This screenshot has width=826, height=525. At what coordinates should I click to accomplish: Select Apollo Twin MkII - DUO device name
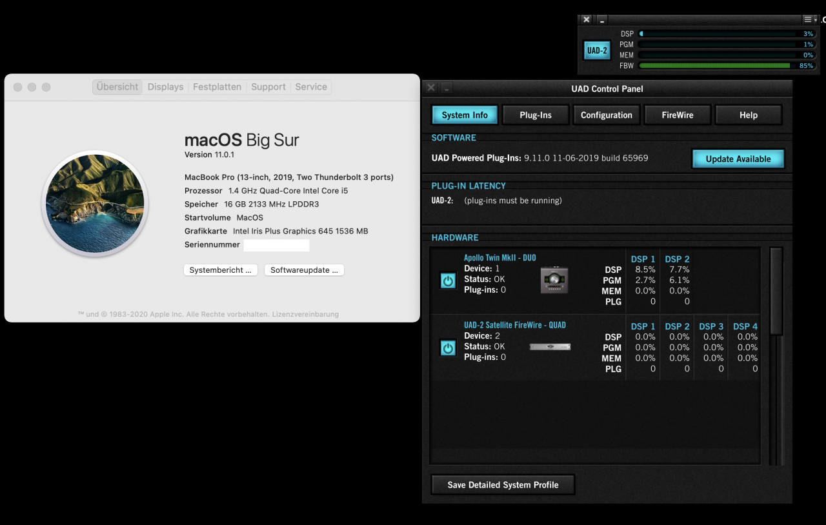[500, 258]
